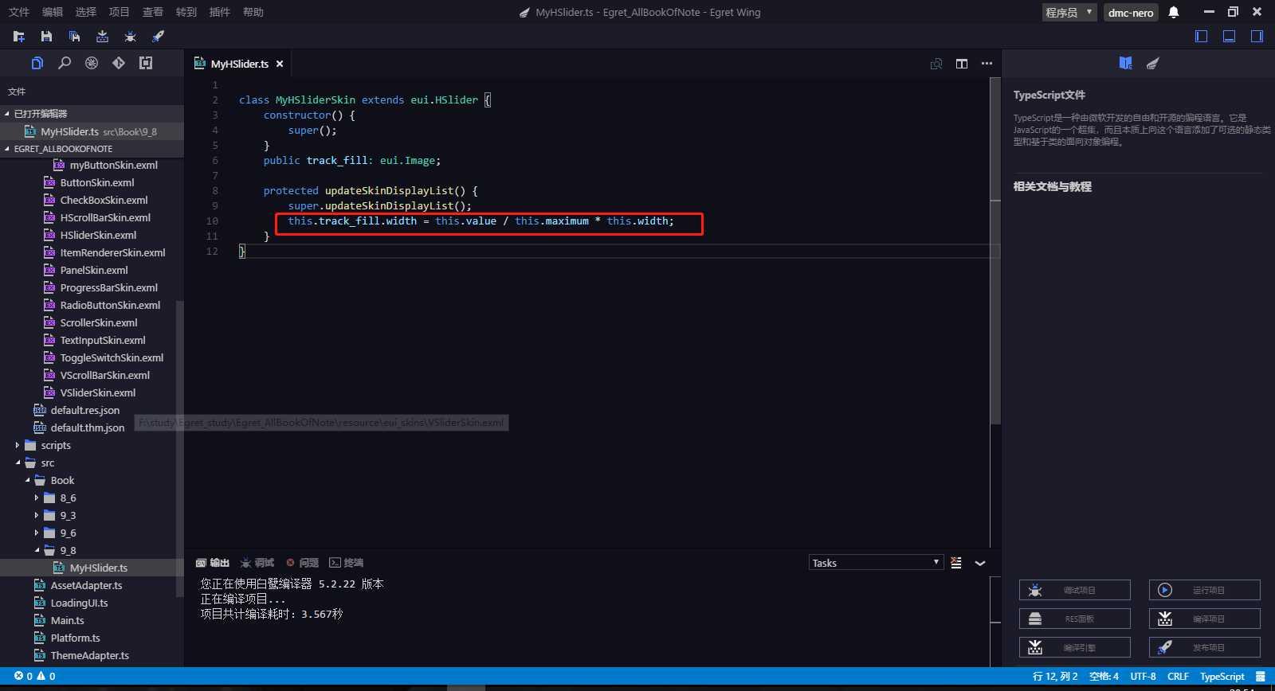This screenshot has width=1275, height=691.
Task: Click the build project toolbar icon
Action: point(102,37)
